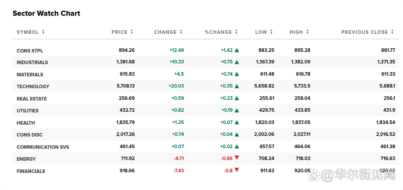Click the sort arrows beside PRICE header
The height and width of the screenshot is (190, 403).
click(x=132, y=32)
